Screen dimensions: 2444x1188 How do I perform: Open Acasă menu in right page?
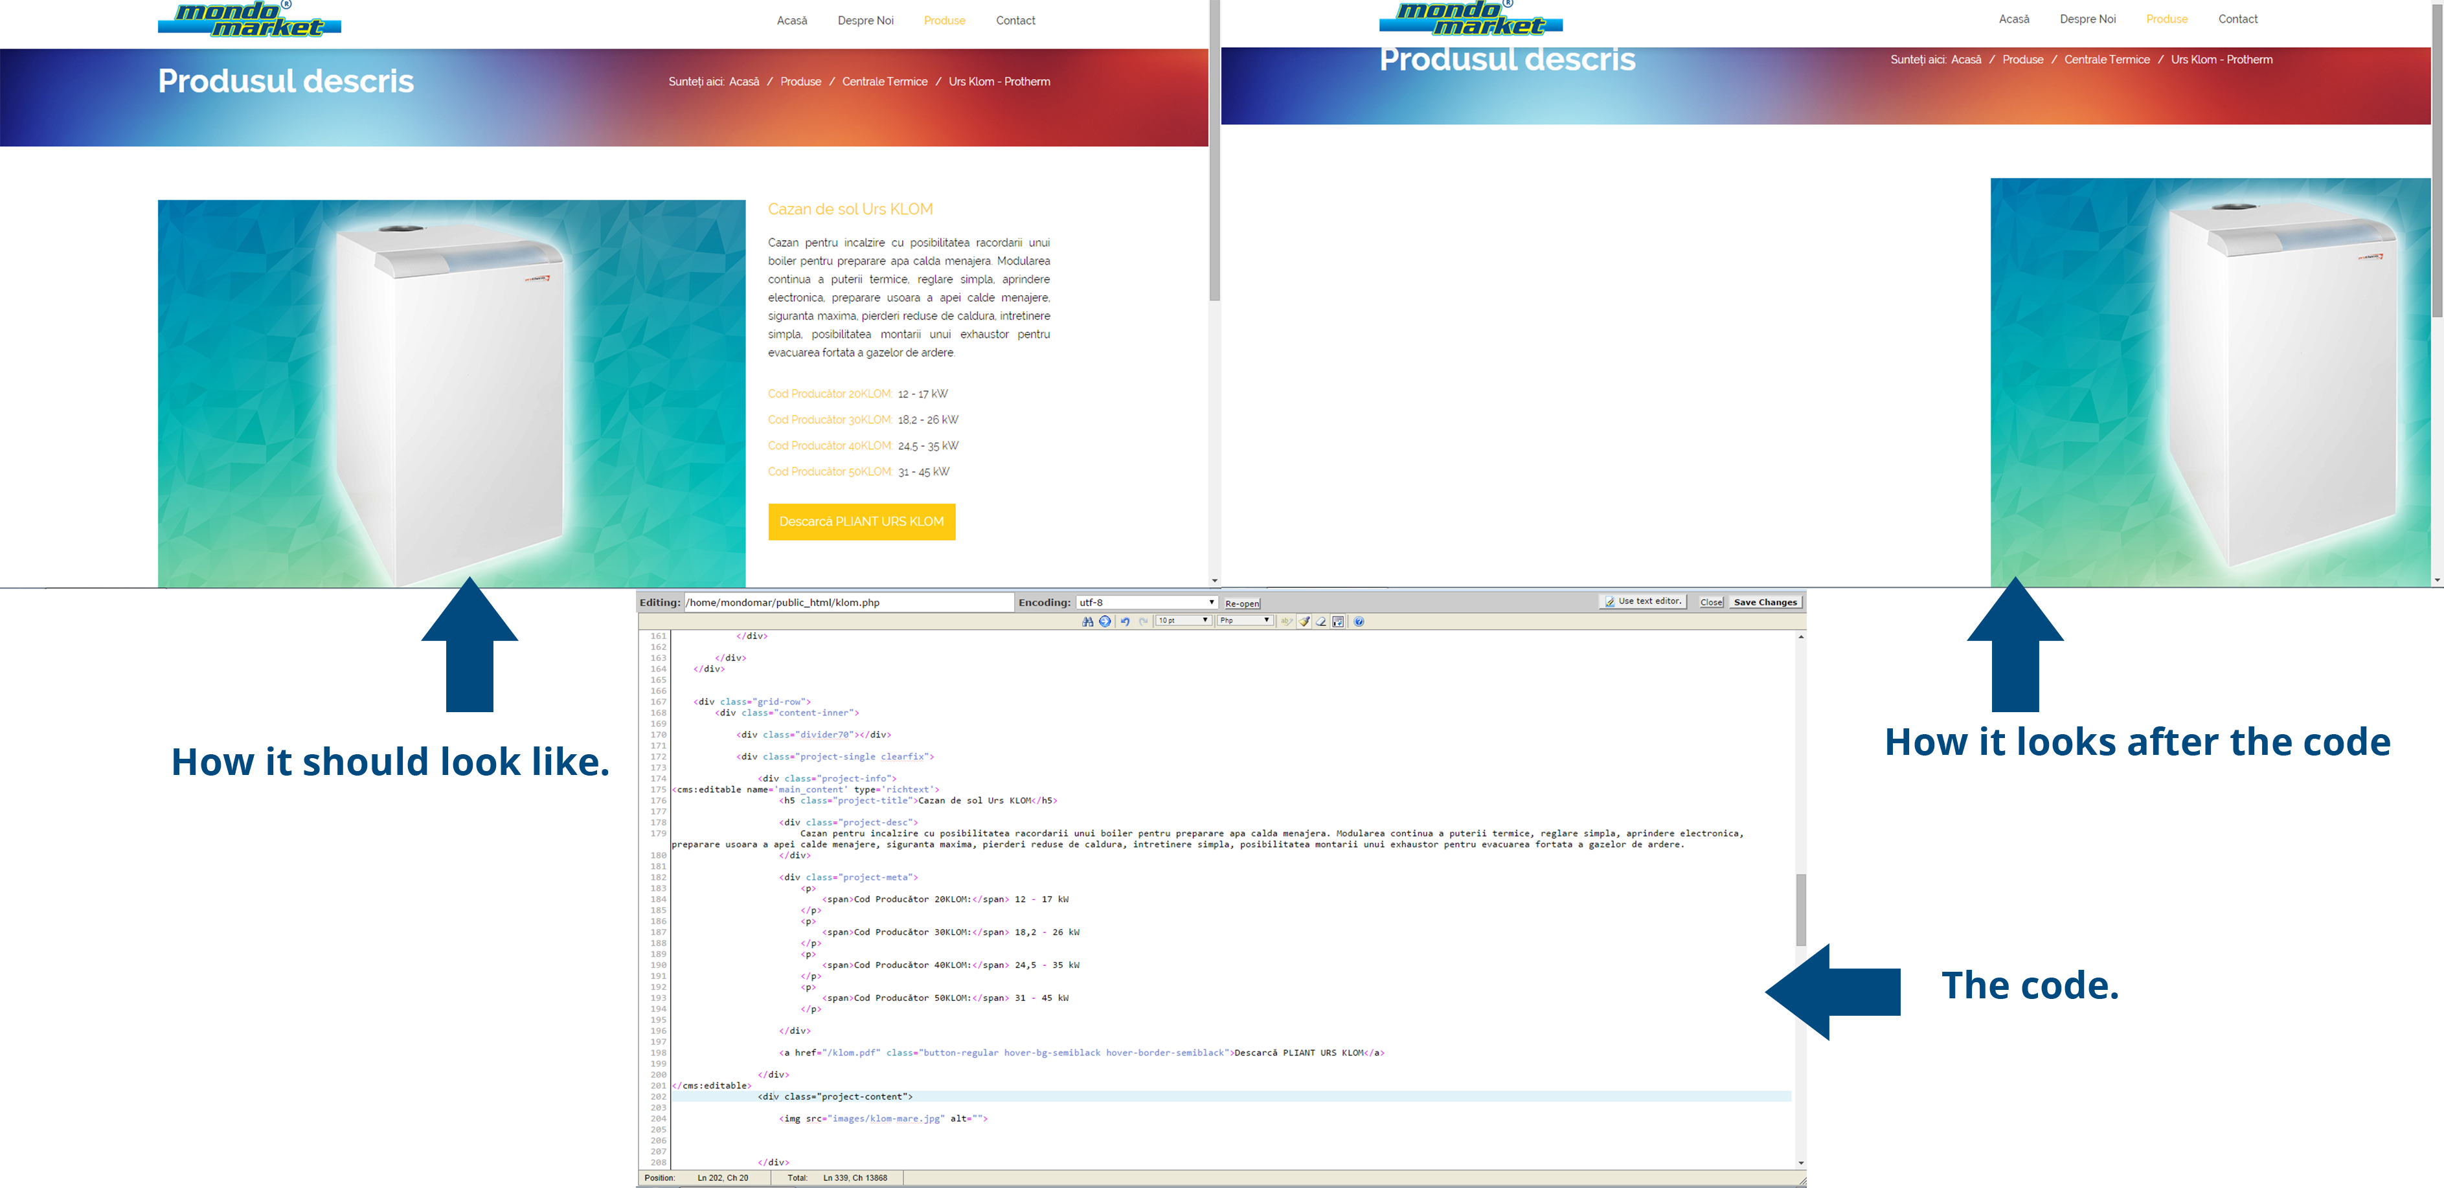click(x=2013, y=19)
